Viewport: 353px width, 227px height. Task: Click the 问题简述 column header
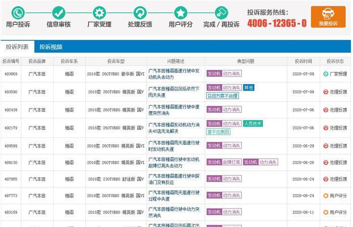[175, 61]
